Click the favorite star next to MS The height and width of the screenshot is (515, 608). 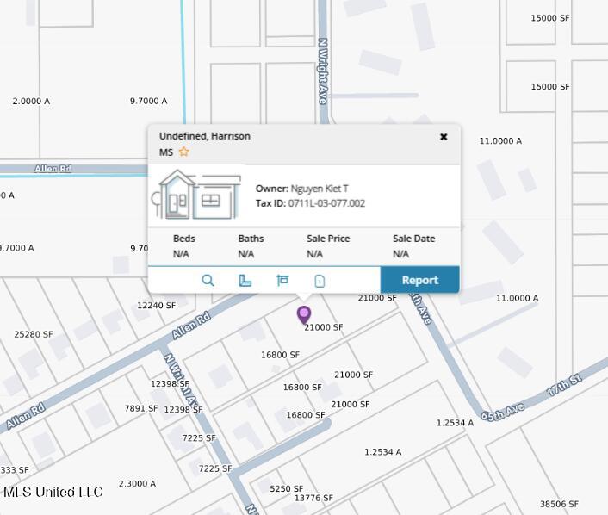pyautogui.click(x=183, y=152)
